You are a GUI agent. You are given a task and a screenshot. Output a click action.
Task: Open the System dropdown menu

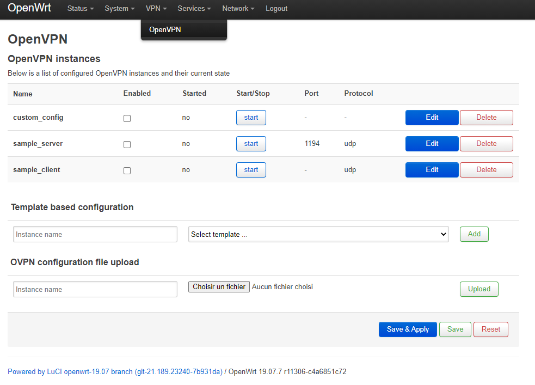(x=120, y=9)
